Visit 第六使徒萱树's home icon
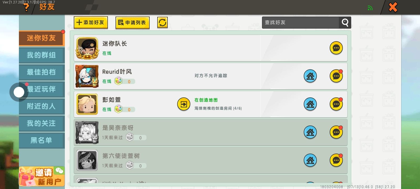Viewport: 420px width, 189px height. click(x=310, y=160)
